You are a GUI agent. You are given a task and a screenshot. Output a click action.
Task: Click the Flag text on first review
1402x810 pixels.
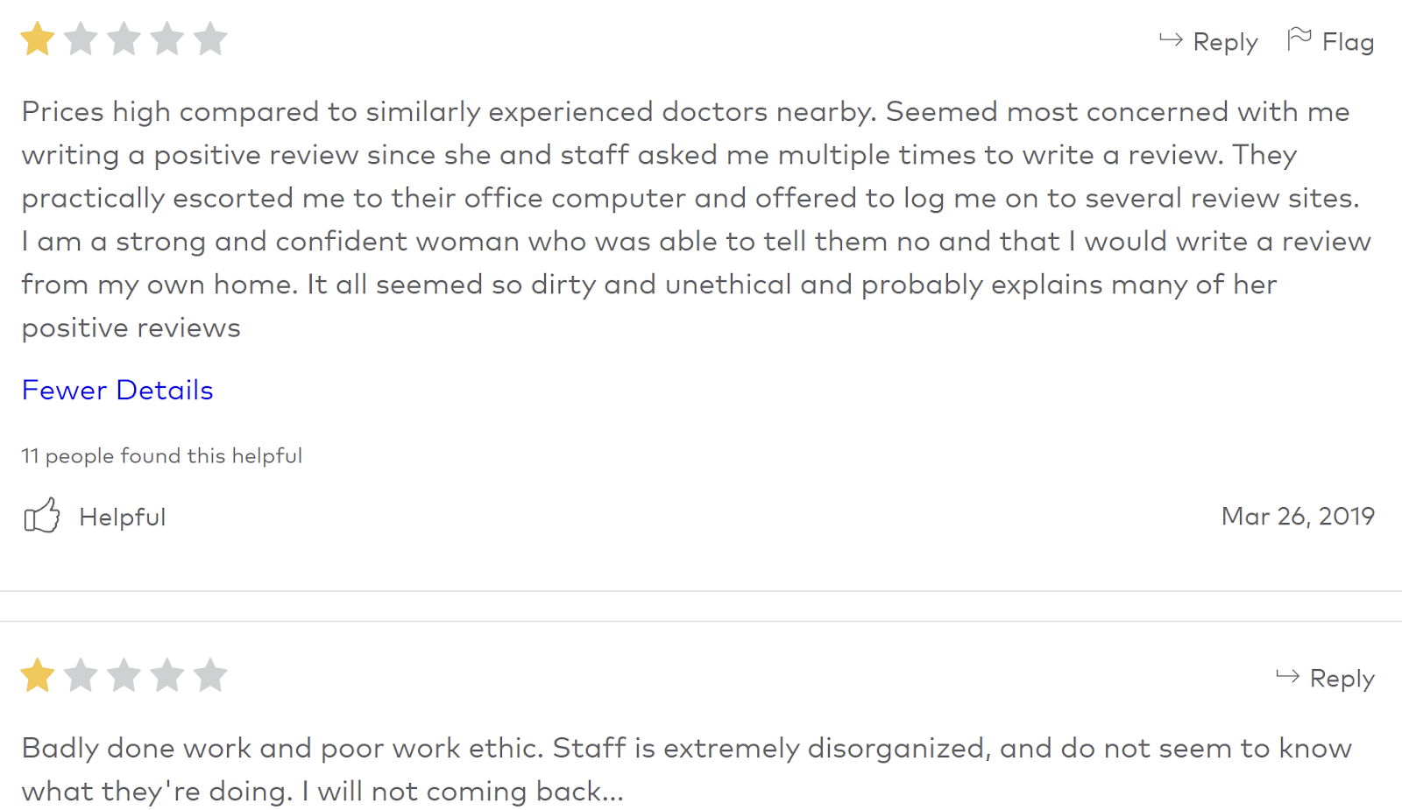(x=1348, y=42)
